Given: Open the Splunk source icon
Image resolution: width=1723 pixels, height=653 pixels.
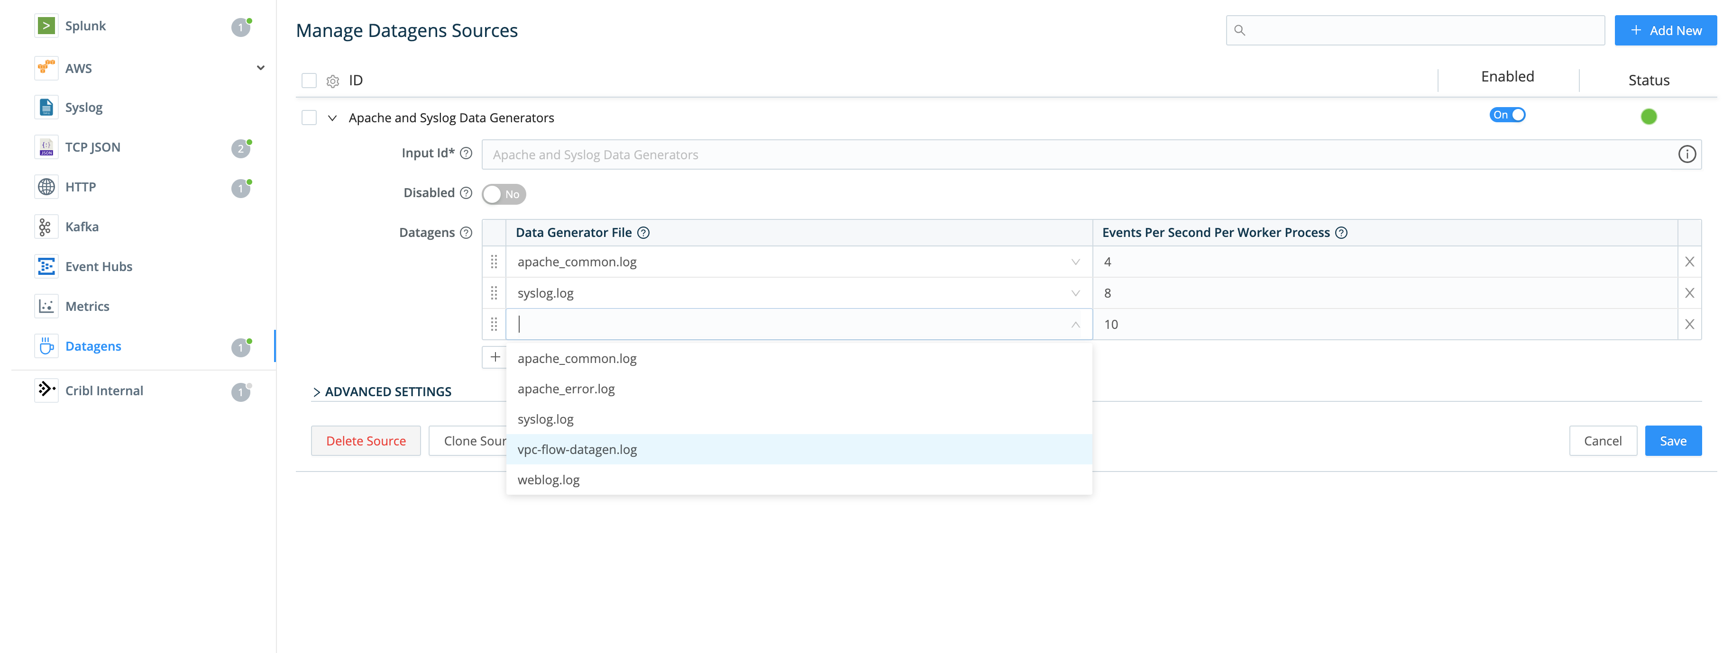Looking at the screenshot, I should click(46, 26).
